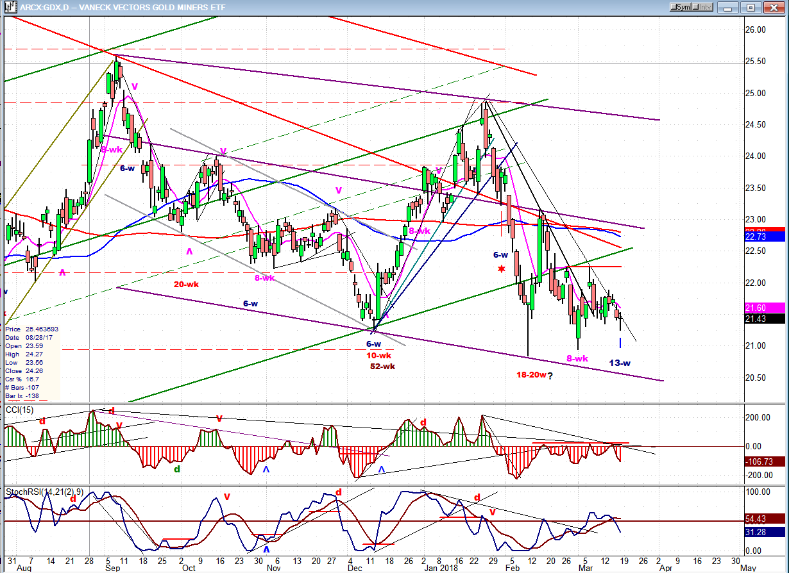Click the 52-wk cycle annotation
This screenshot has height=573, width=789.
(x=383, y=367)
